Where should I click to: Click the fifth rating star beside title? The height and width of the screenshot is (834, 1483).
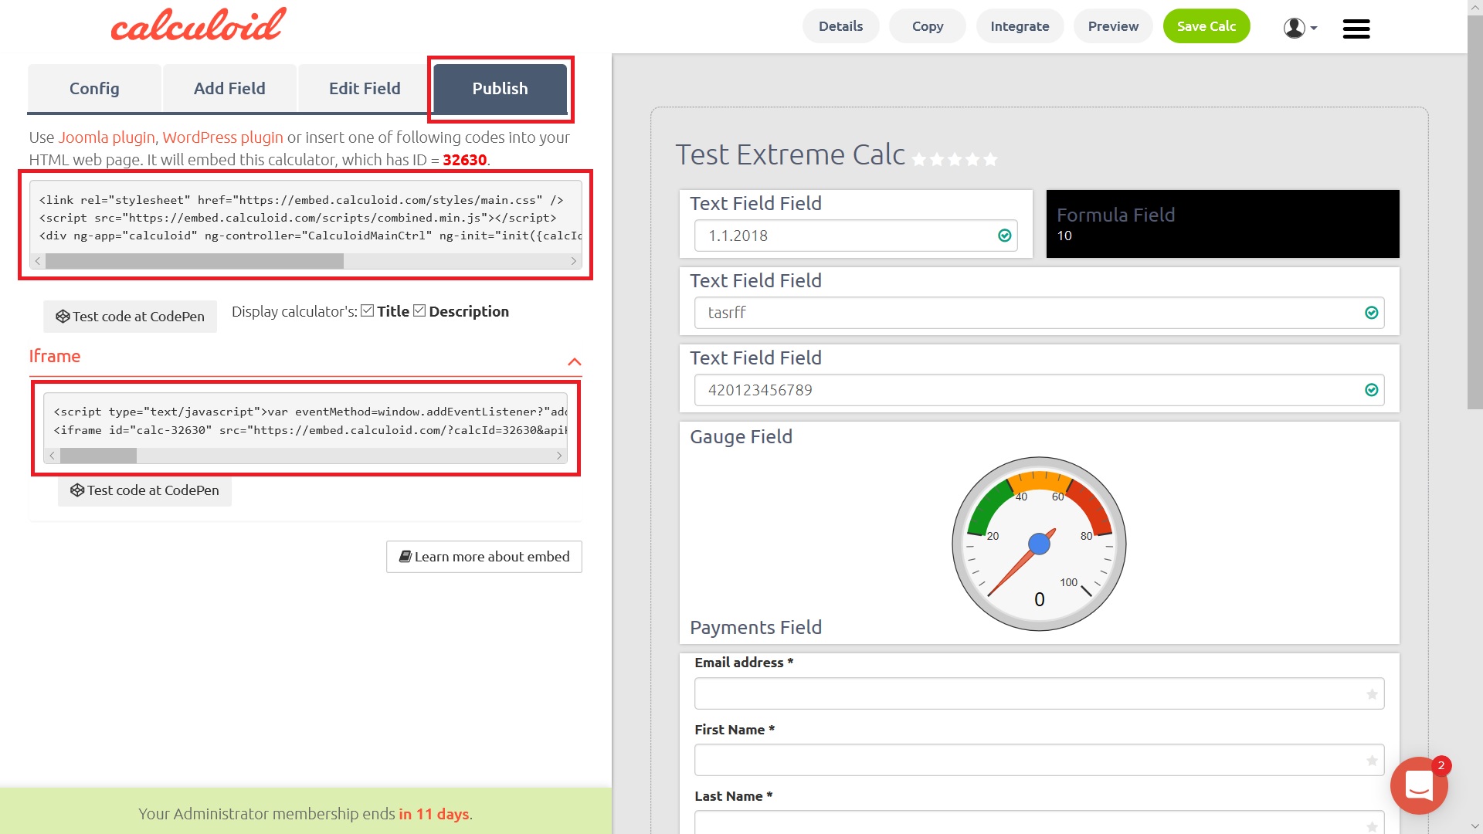pyautogui.click(x=990, y=160)
